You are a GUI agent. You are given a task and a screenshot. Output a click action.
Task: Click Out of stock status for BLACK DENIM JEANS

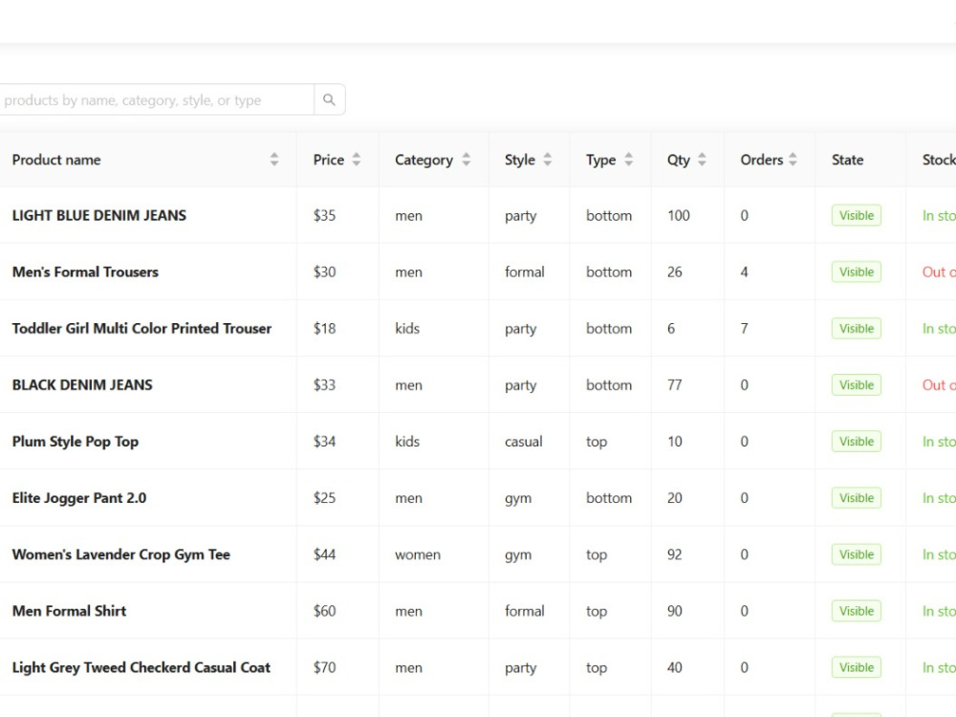939,384
